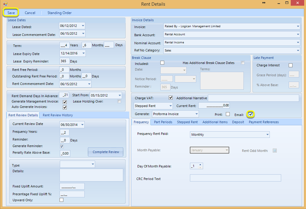Open the rent review Type dropdown

tap(93, 164)
